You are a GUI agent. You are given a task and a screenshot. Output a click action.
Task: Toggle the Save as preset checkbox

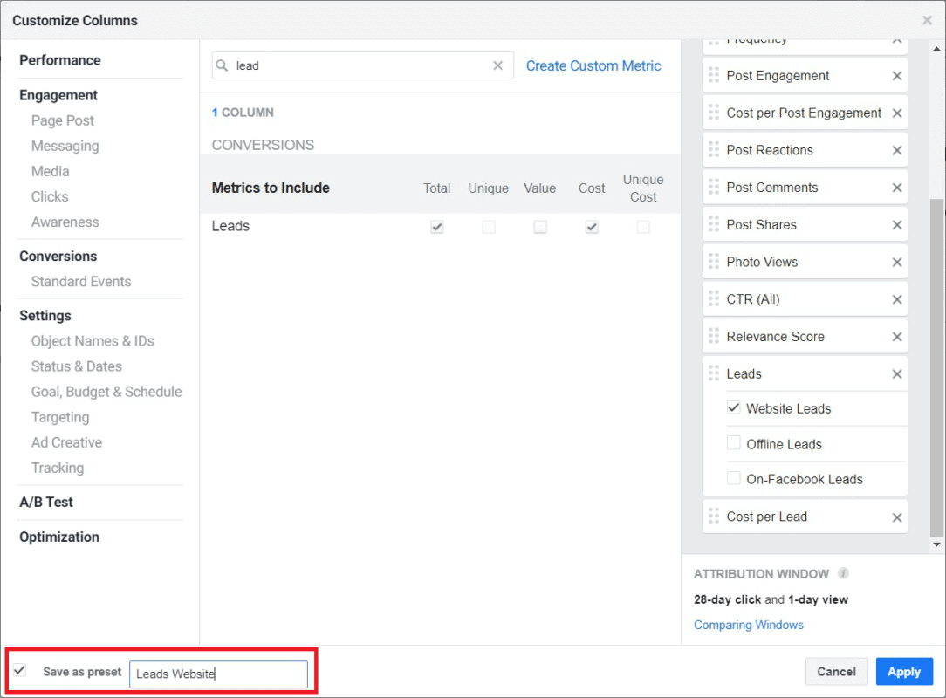coord(20,671)
